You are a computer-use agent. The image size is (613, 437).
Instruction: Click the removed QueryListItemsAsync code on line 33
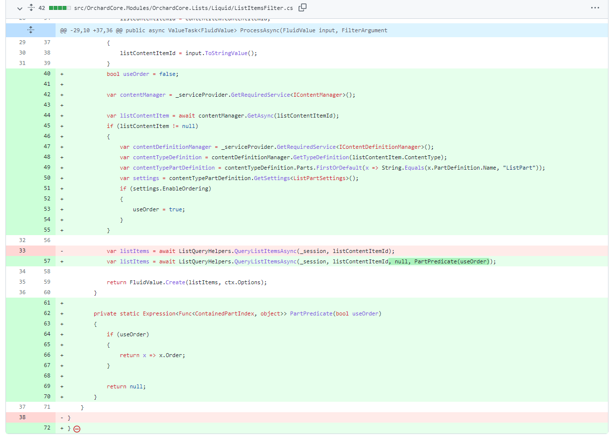[250, 251]
